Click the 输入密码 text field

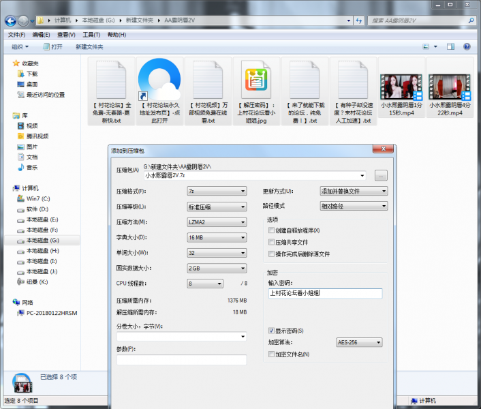(x=325, y=293)
